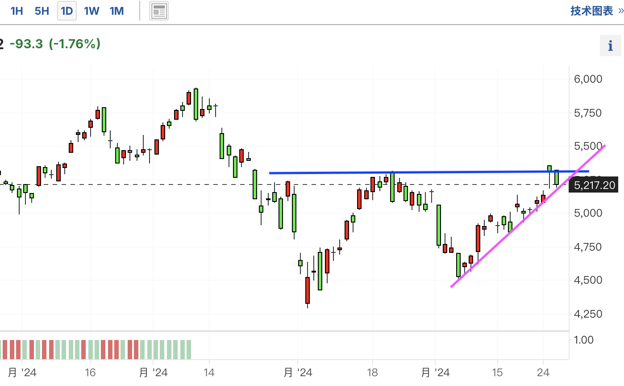Open the chart layout news icon
The height and width of the screenshot is (386, 624).
click(159, 11)
